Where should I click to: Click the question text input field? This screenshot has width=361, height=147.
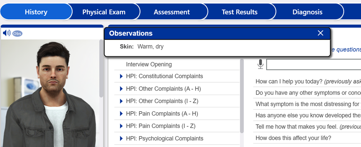click(x=314, y=65)
